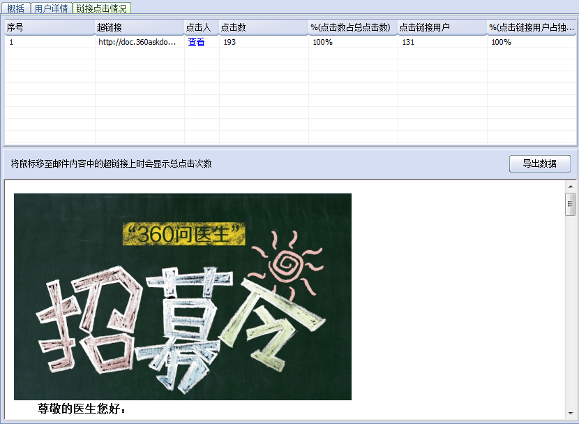Switch to the 概括 tab

point(16,8)
